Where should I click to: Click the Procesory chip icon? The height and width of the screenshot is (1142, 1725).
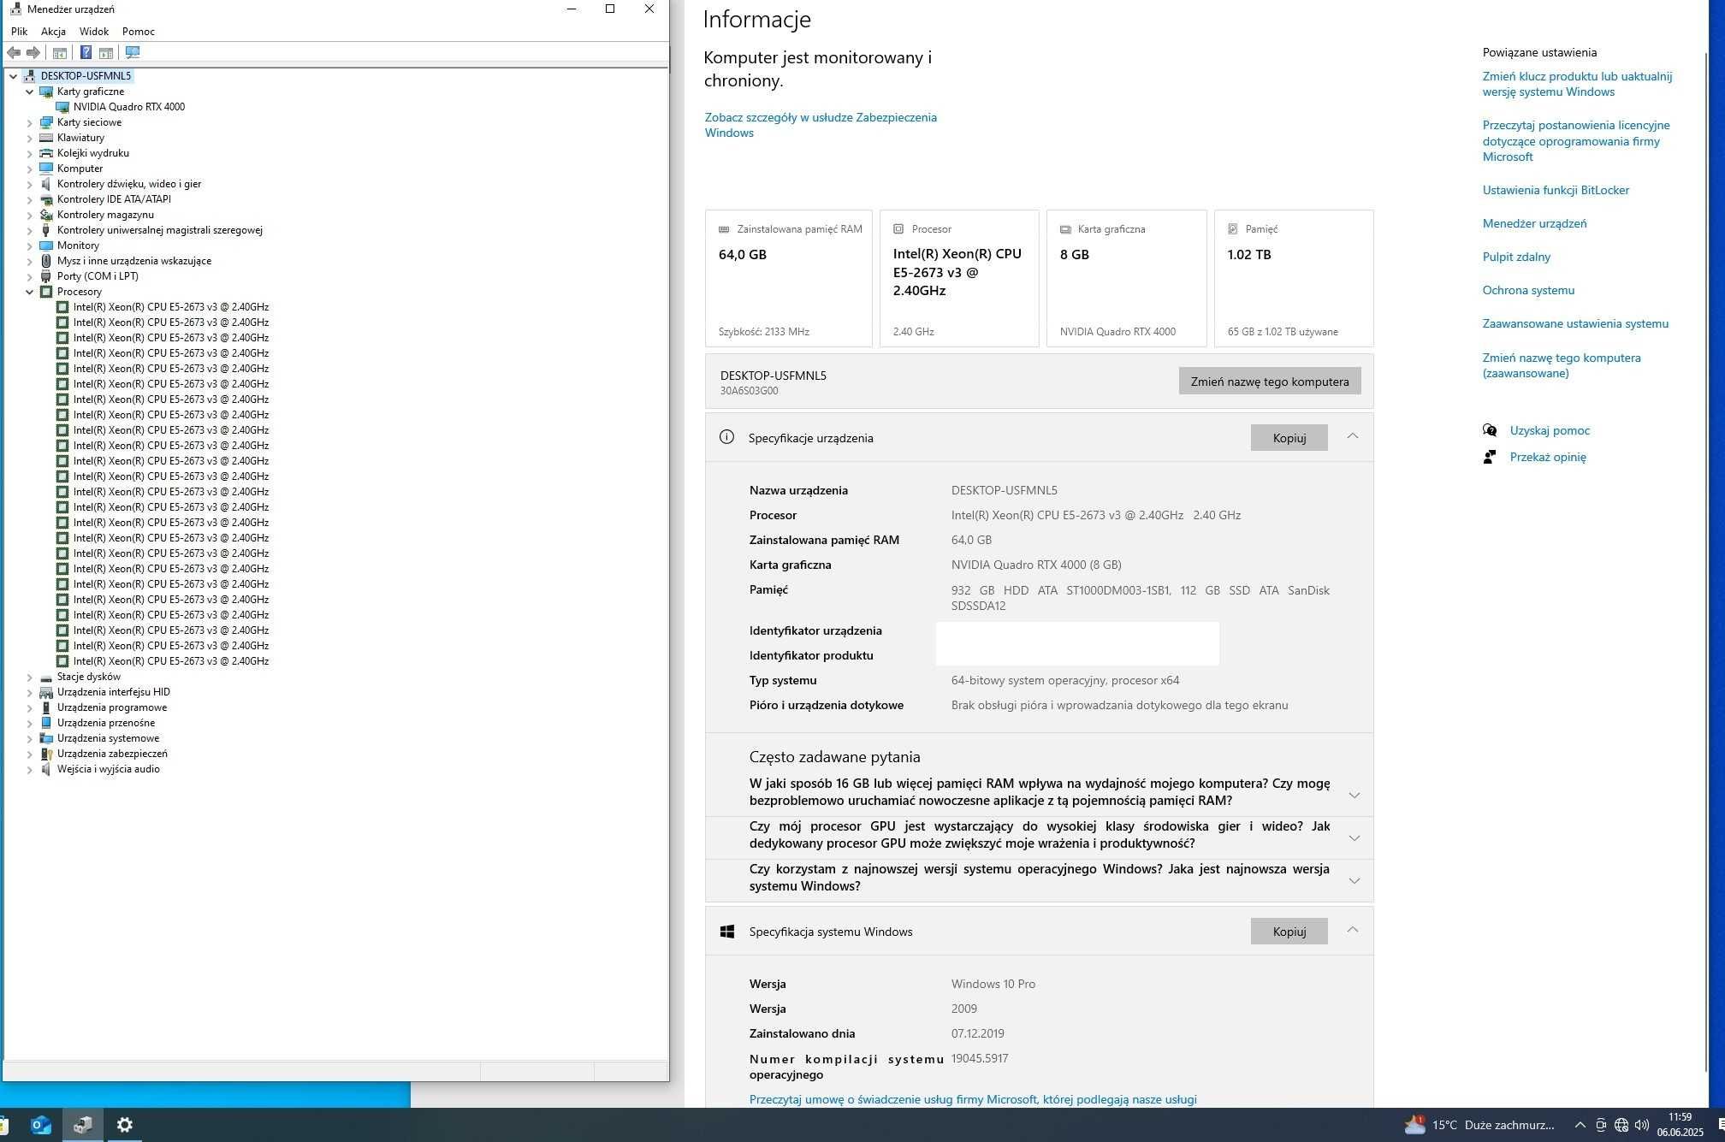46,292
